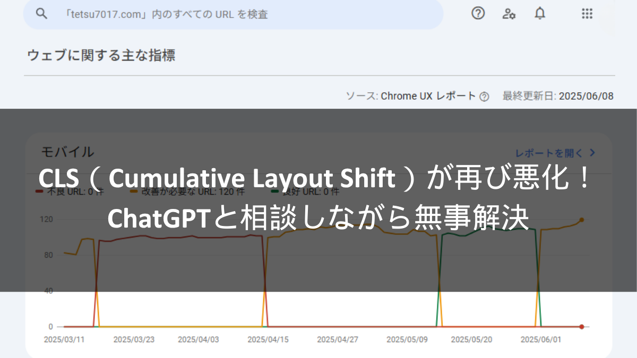Image resolution: width=637 pixels, height=358 pixels.
Task: Click the 2025/03/23 date label on the chart
Action: (134, 339)
